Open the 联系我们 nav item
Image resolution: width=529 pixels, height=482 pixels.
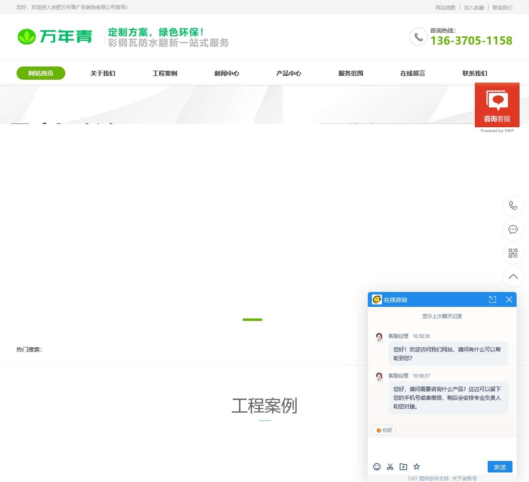pos(475,73)
